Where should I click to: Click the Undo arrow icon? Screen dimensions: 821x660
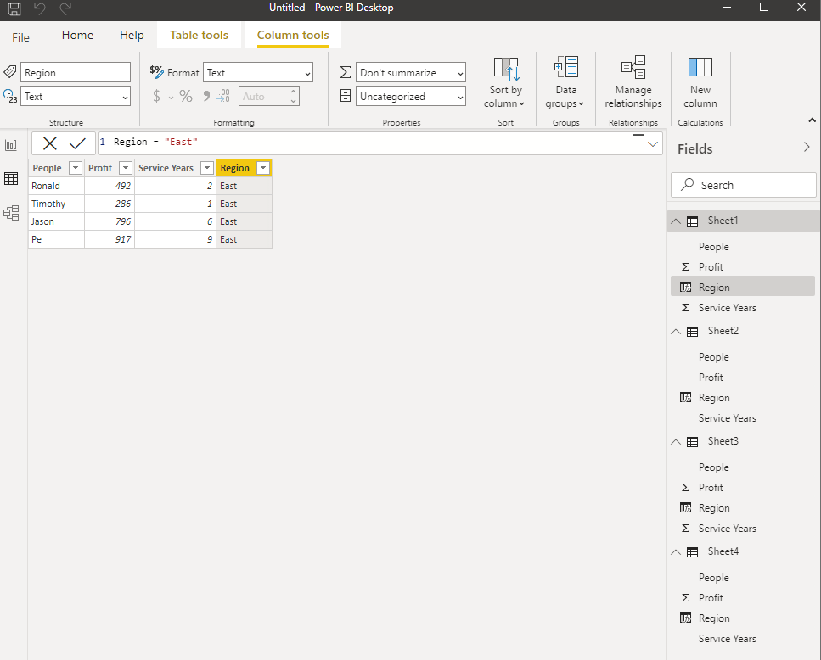click(39, 8)
